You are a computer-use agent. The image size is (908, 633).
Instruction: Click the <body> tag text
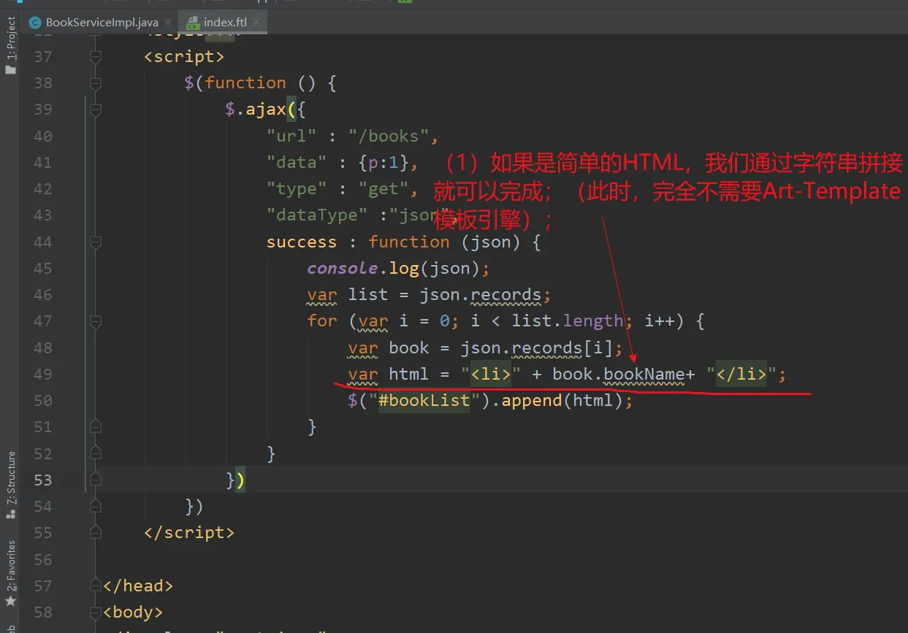point(133,612)
